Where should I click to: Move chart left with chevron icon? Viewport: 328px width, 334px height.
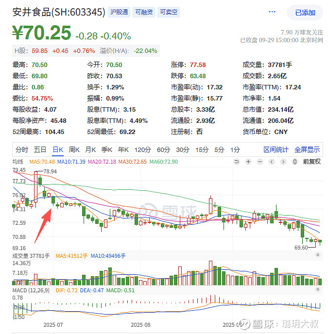[272, 162]
